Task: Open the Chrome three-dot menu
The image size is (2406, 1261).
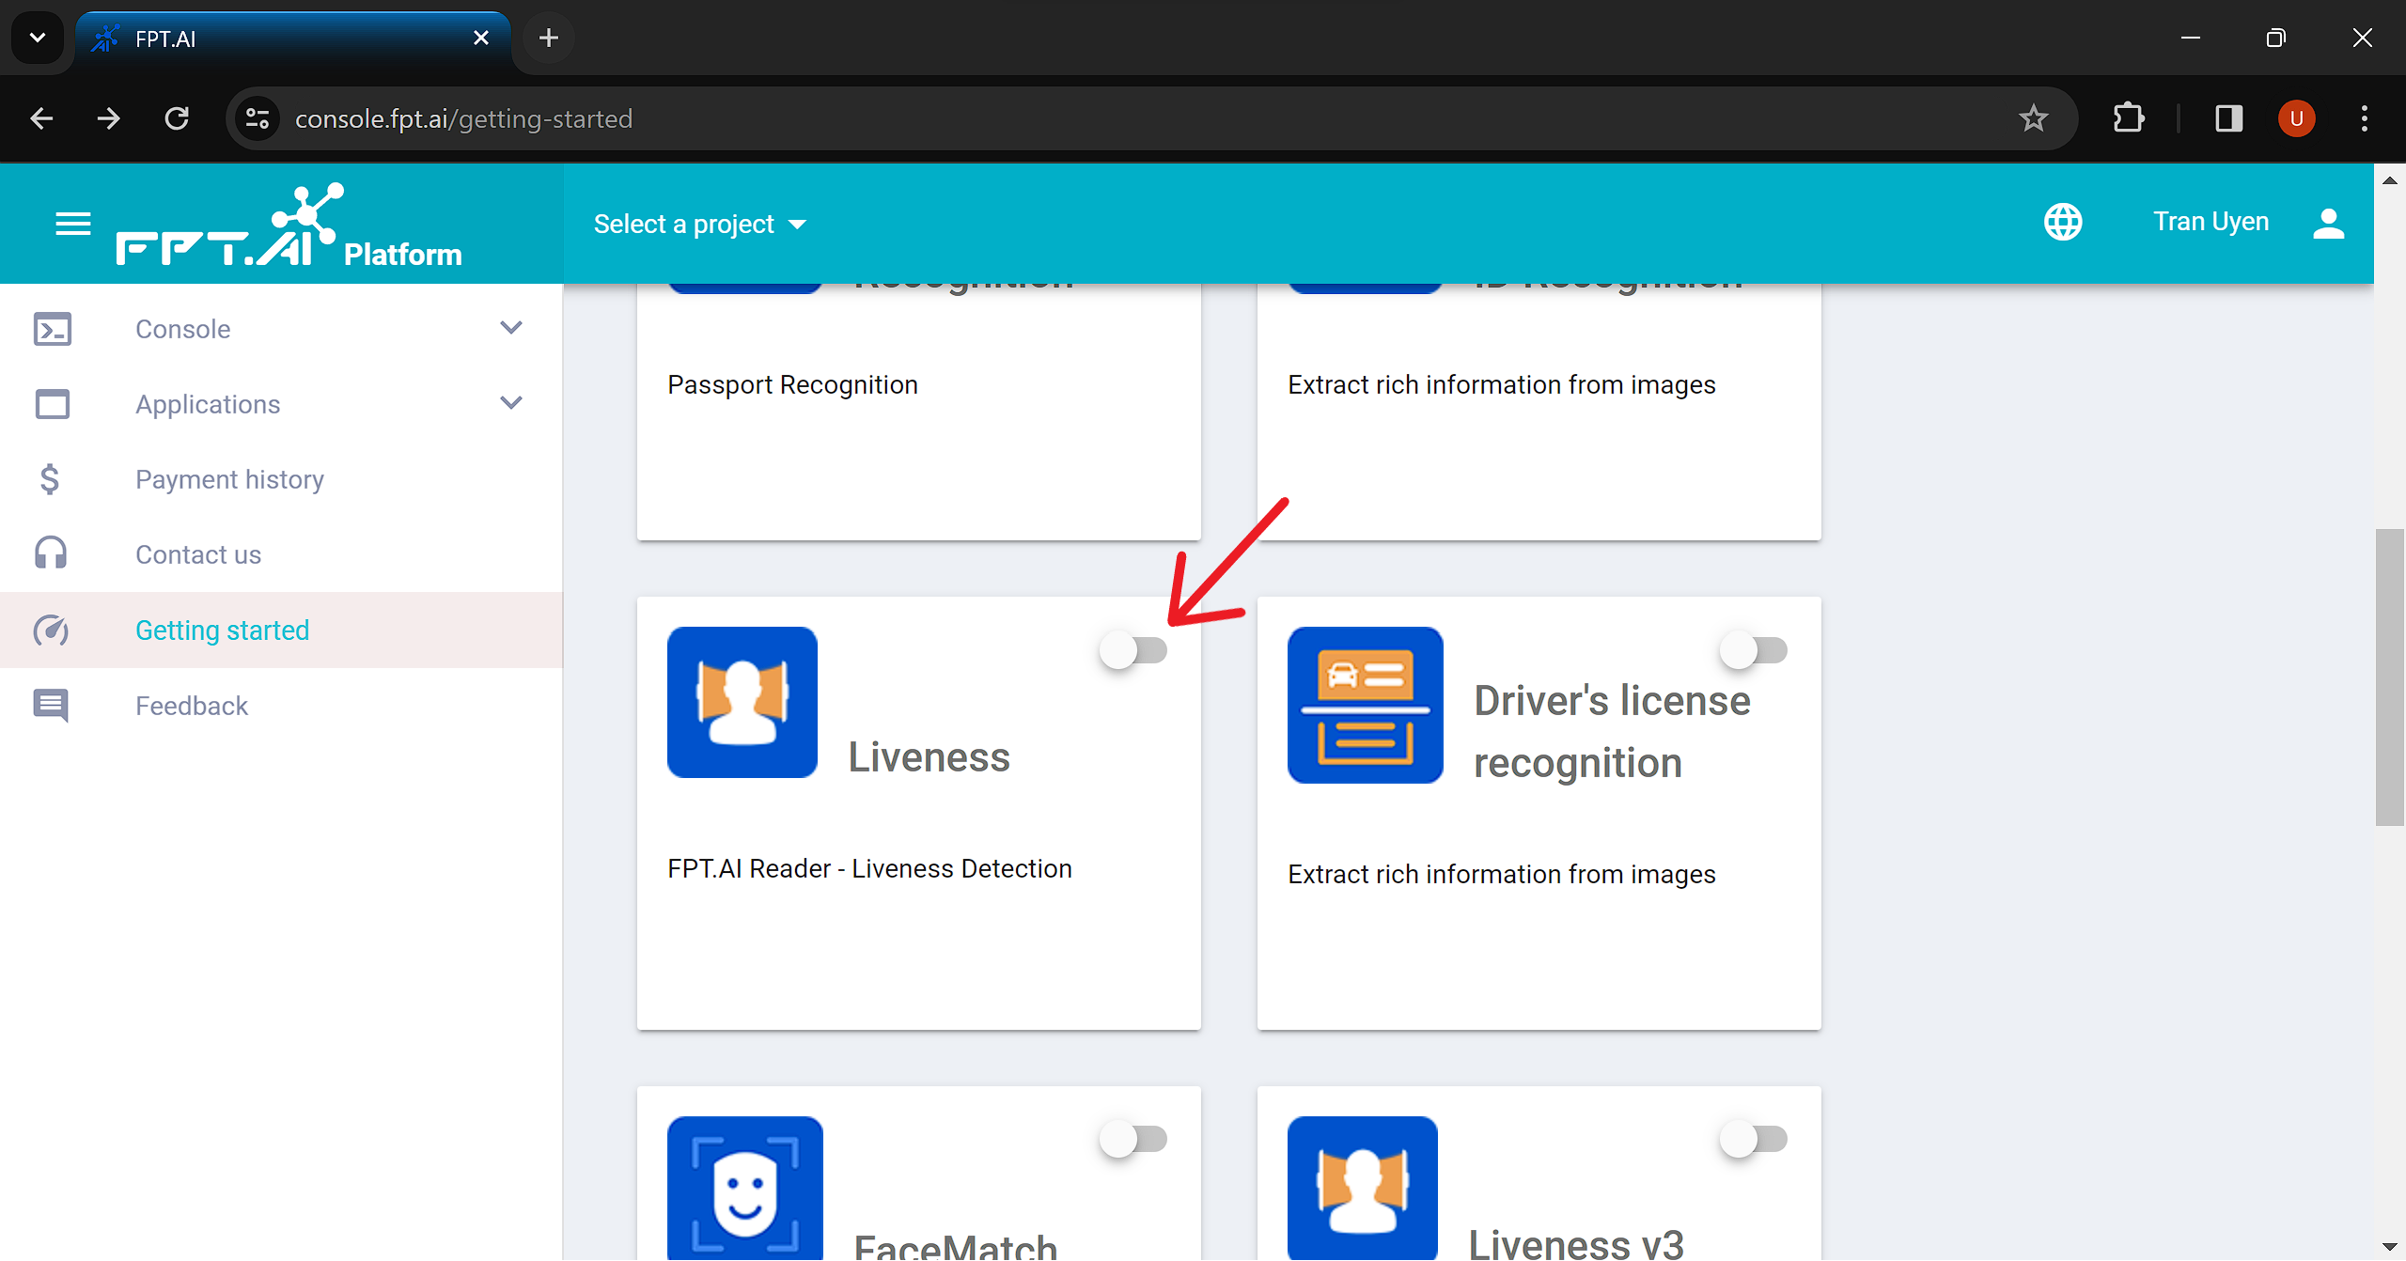Action: pos(2364,118)
